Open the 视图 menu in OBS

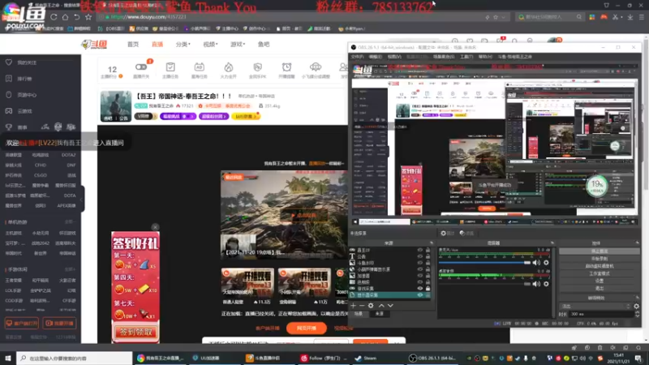(x=394, y=57)
